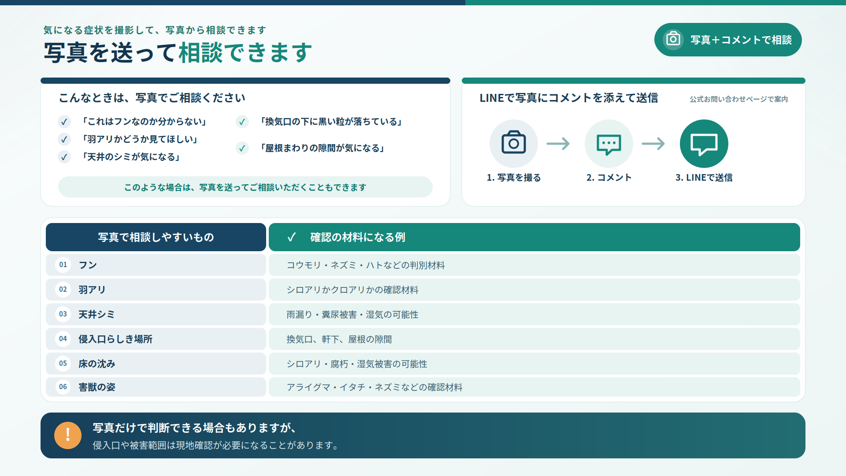846x476 pixels.
Task: Click the シロアリ・腐朽・湿気被害の可能性 cell
Action: coord(534,364)
